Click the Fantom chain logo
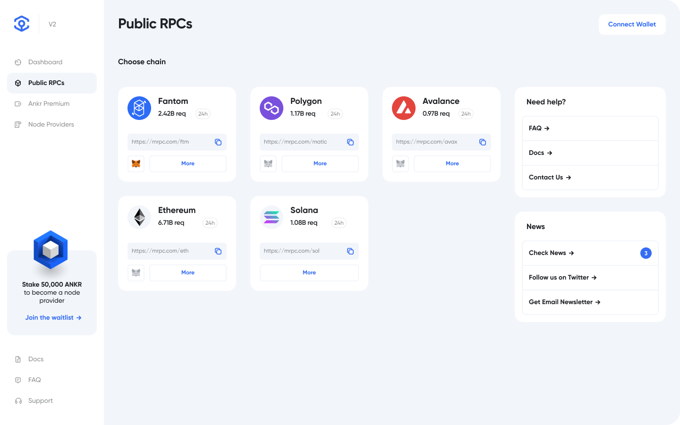 (139, 108)
